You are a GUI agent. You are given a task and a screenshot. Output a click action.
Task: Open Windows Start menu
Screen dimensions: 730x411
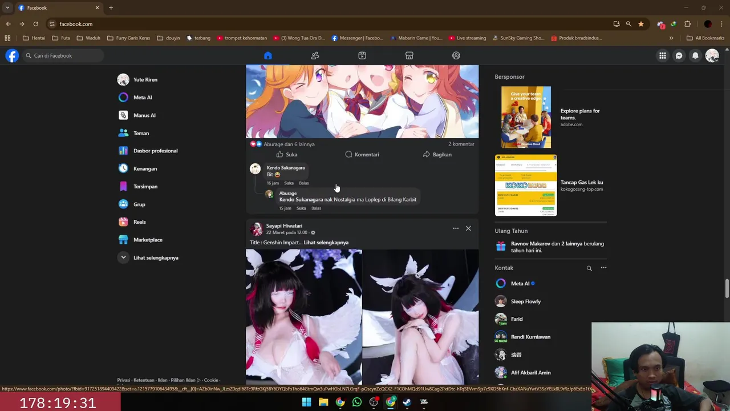(306, 402)
